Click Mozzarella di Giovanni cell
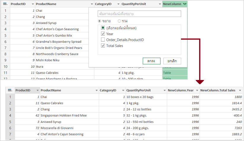Image resolution: width=244 pixels, height=141 pixels. click(x=69, y=128)
